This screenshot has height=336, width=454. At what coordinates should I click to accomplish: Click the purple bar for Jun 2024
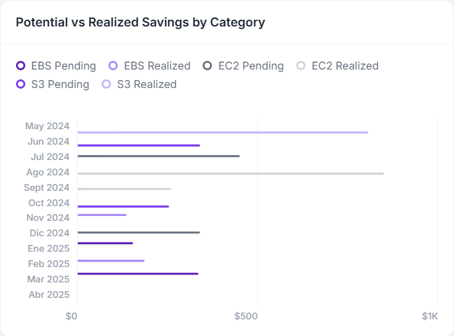coord(139,145)
